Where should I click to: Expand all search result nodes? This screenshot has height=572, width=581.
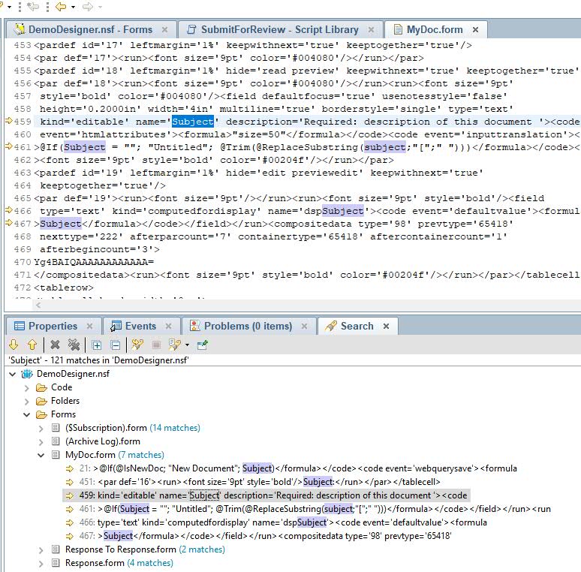pyautogui.click(x=97, y=345)
